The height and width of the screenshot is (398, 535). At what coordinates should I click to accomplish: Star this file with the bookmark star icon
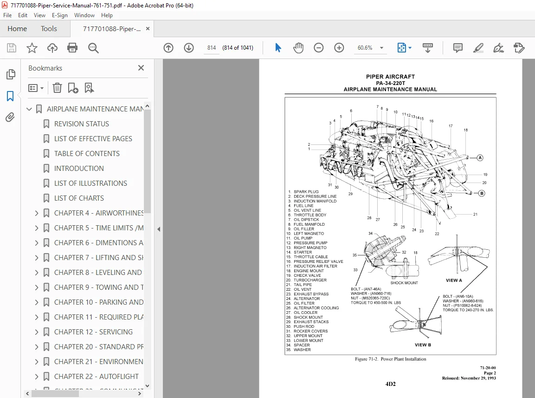(x=32, y=48)
